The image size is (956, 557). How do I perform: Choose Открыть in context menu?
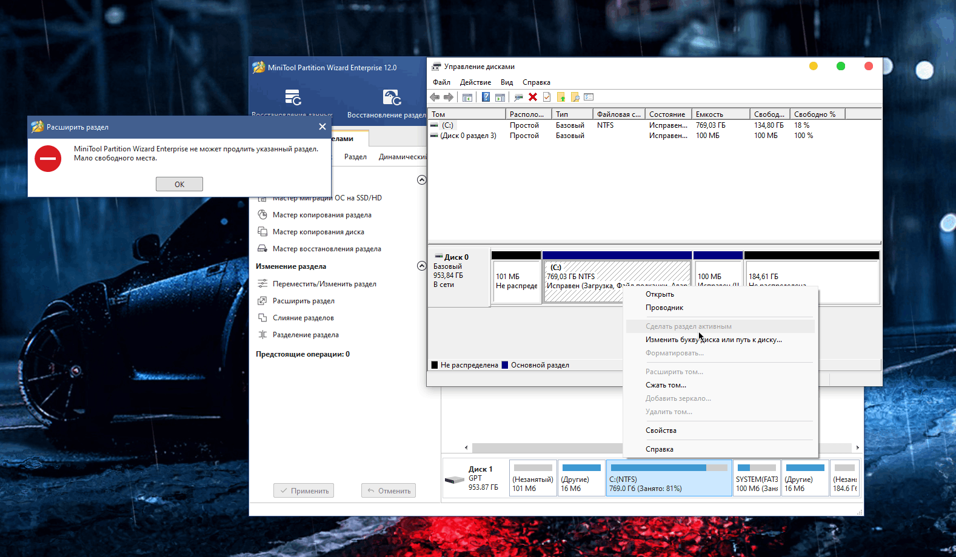click(720, 294)
